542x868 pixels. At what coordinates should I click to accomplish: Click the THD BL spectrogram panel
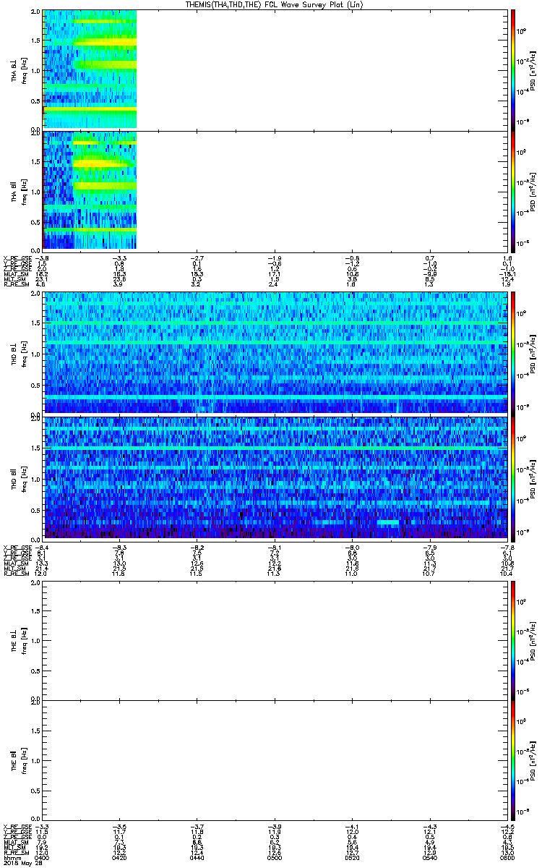[273, 353]
